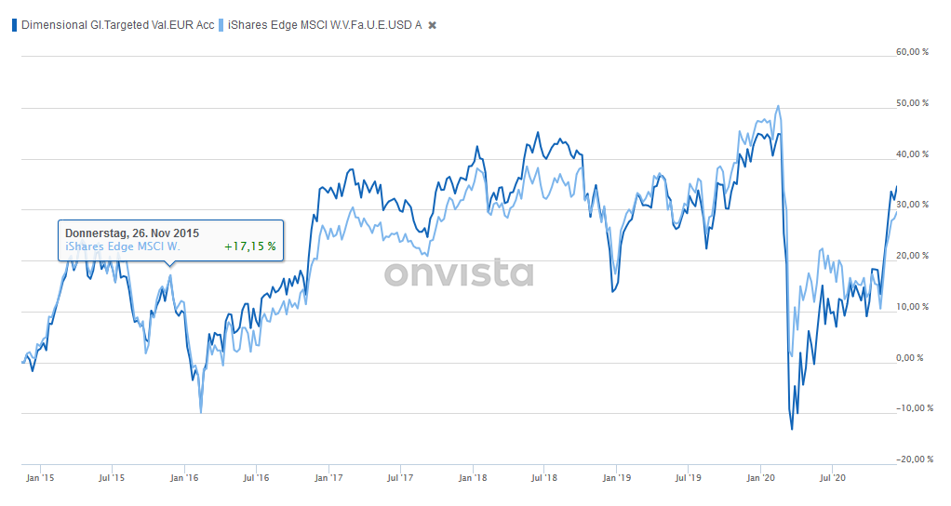Click the Jan '16 x-axis label
Image resolution: width=951 pixels, height=506 pixels.
point(184,478)
